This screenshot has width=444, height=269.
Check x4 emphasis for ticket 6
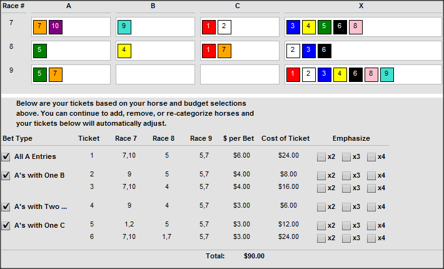[x=371, y=238]
